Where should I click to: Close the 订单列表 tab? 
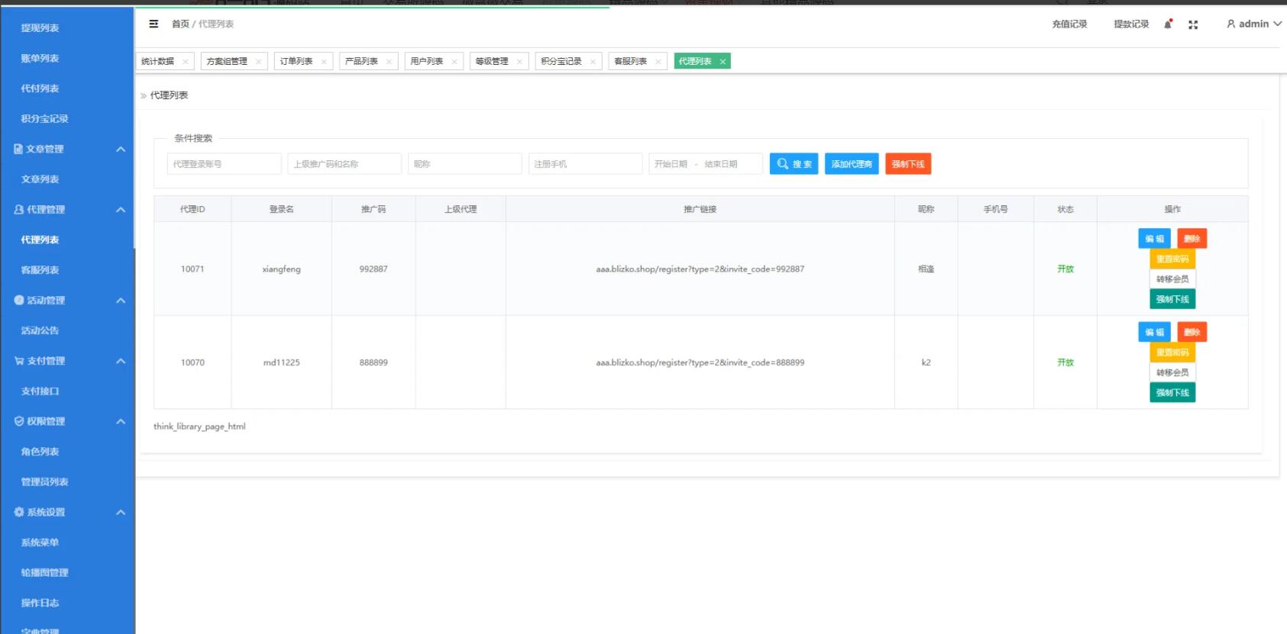324,62
